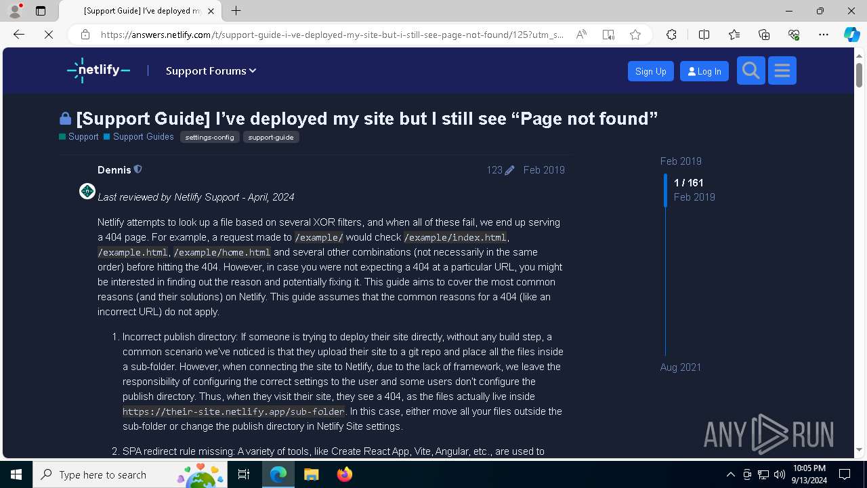
Task: Open the Copilot sidebar icon
Action: point(851,35)
